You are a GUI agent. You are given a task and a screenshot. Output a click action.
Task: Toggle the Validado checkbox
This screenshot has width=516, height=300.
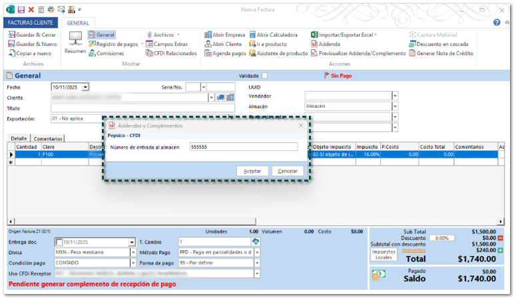(265, 76)
